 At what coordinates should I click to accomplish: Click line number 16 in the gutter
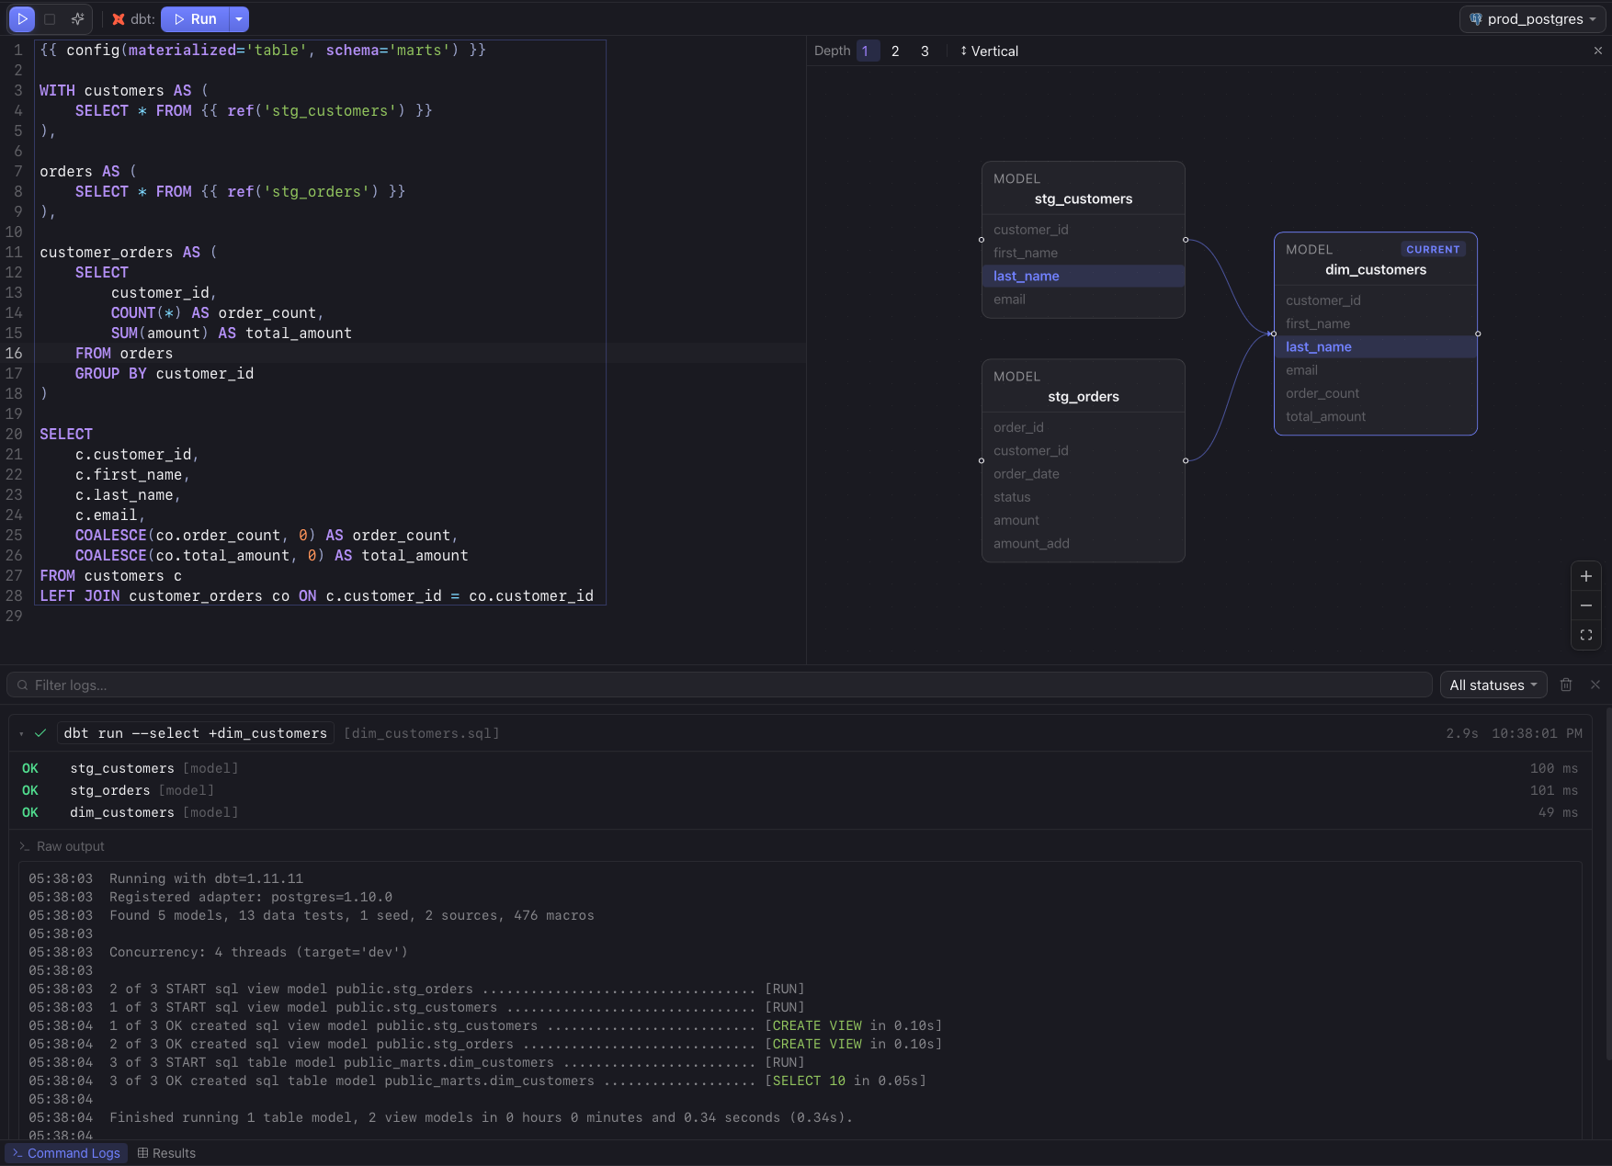click(14, 353)
